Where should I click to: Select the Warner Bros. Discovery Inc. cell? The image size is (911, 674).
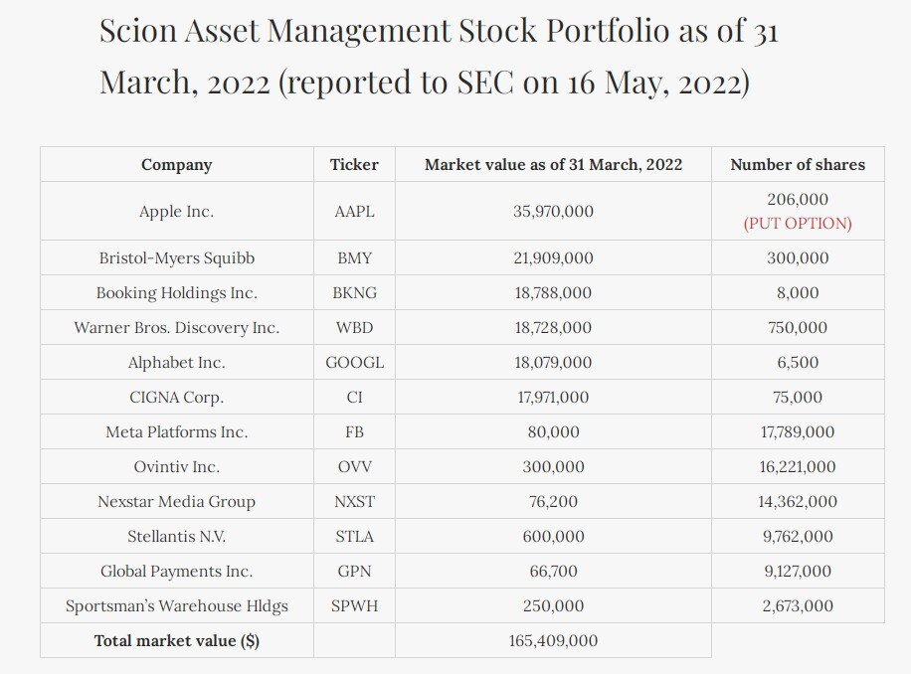point(176,328)
